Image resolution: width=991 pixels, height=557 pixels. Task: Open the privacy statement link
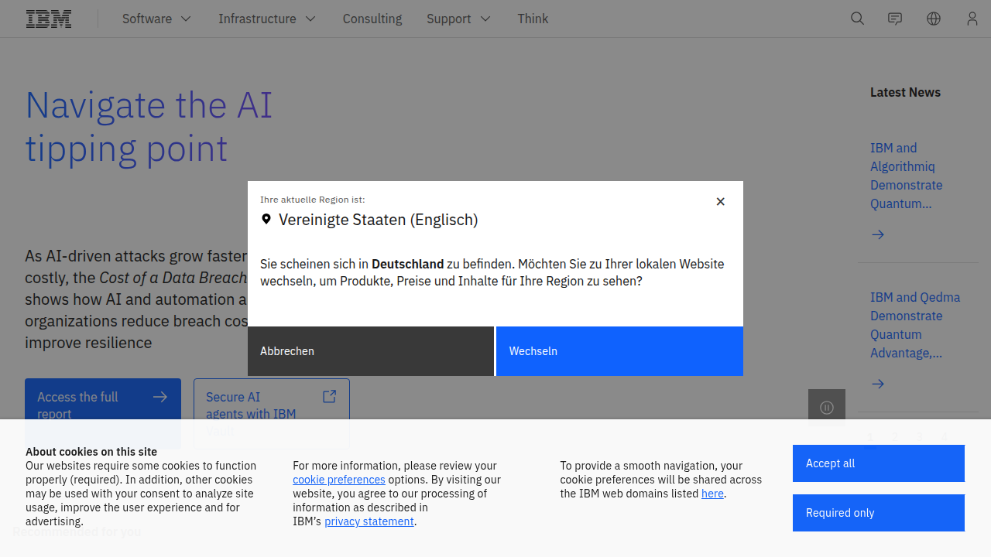[369, 521]
